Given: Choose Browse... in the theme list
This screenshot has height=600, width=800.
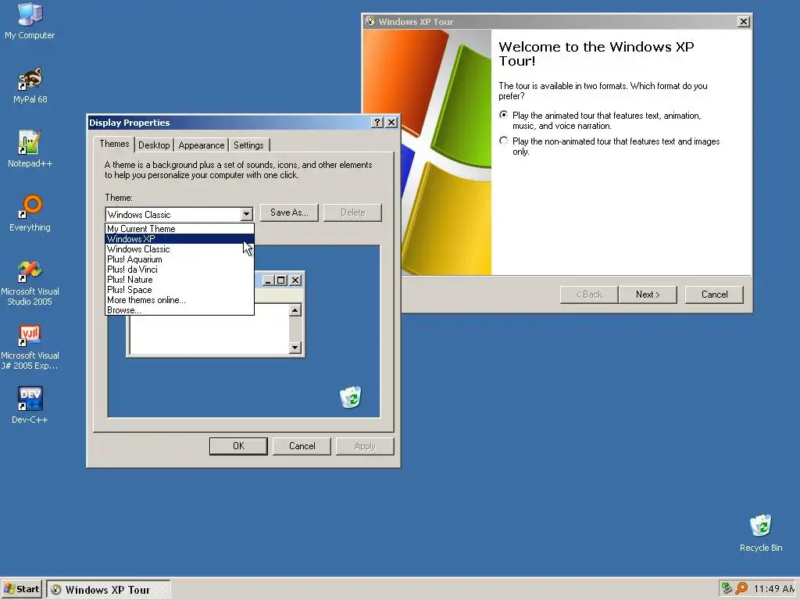Looking at the screenshot, I should pyautogui.click(x=180, y=310).
